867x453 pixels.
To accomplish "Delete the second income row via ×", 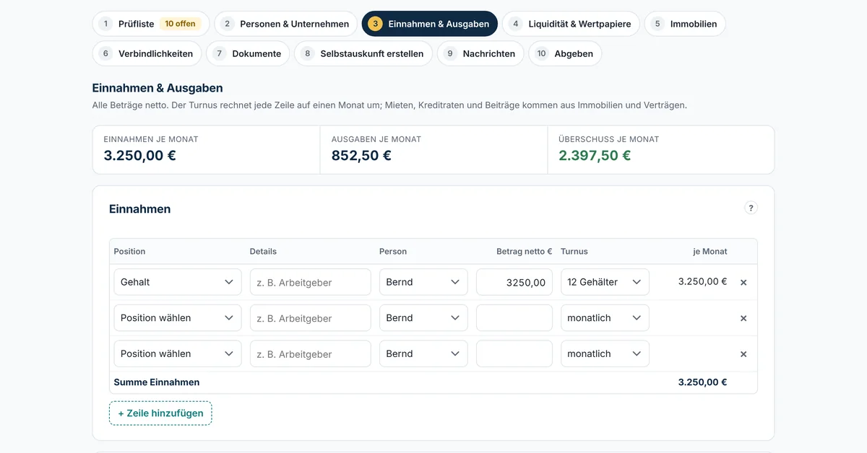I will point(743,318).
